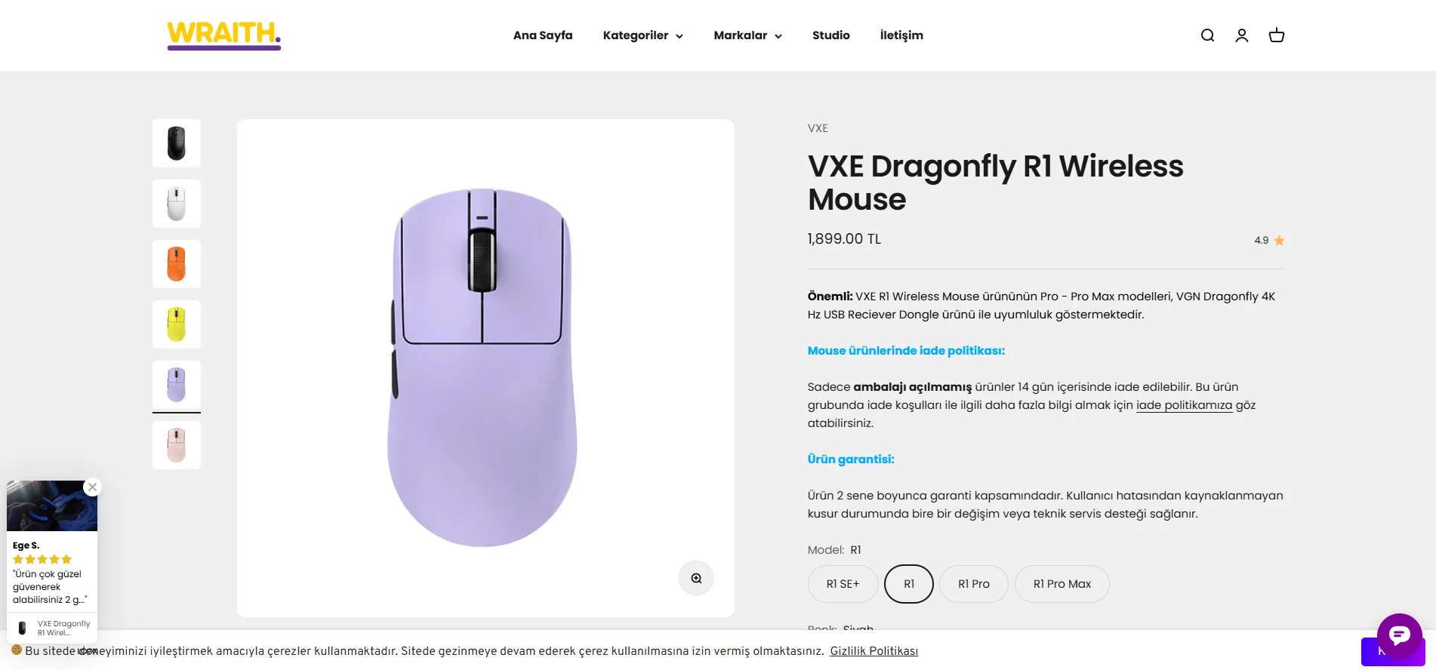This screenshot has height=670, width=1436.
Task: Go to Ana Sayfa menu item
Action: pos(543,35)
